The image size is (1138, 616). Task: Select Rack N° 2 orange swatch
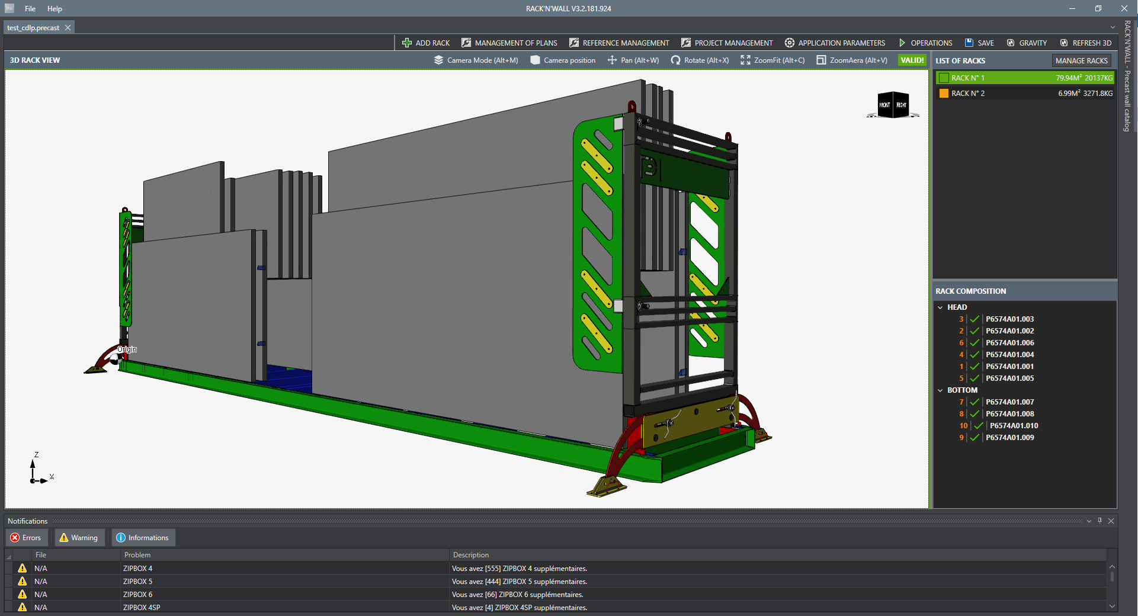944,94
